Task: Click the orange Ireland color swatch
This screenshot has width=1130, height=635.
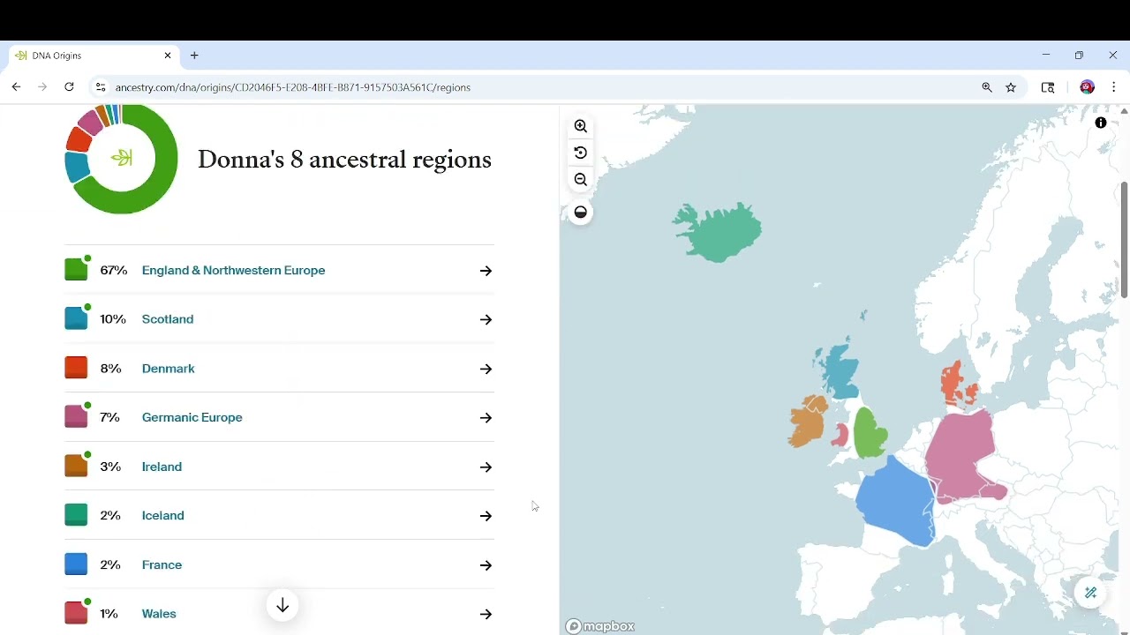Action: coord(76,466)
